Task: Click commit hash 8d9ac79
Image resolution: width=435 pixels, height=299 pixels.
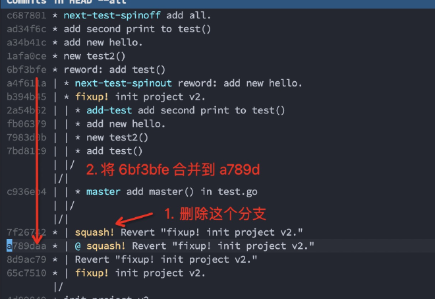Action: pyautogui.click(x=26, y=259)
